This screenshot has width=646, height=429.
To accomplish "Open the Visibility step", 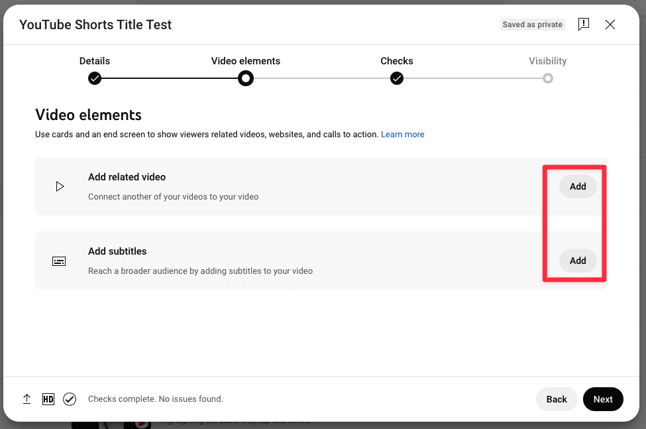I will coord(547,78).
